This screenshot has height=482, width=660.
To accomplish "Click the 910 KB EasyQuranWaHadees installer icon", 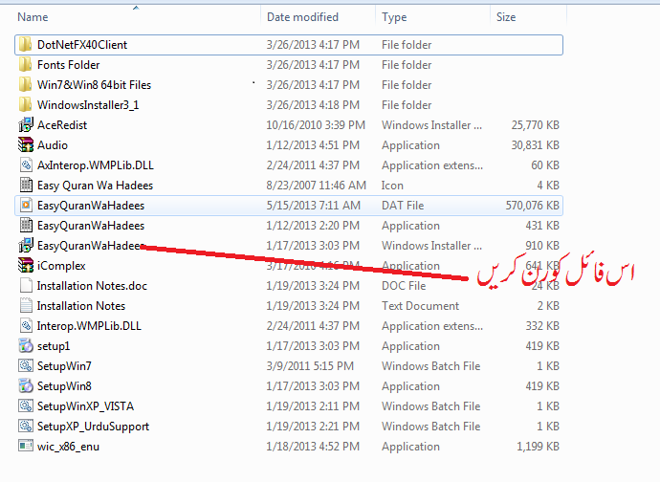I will (26, 246).
